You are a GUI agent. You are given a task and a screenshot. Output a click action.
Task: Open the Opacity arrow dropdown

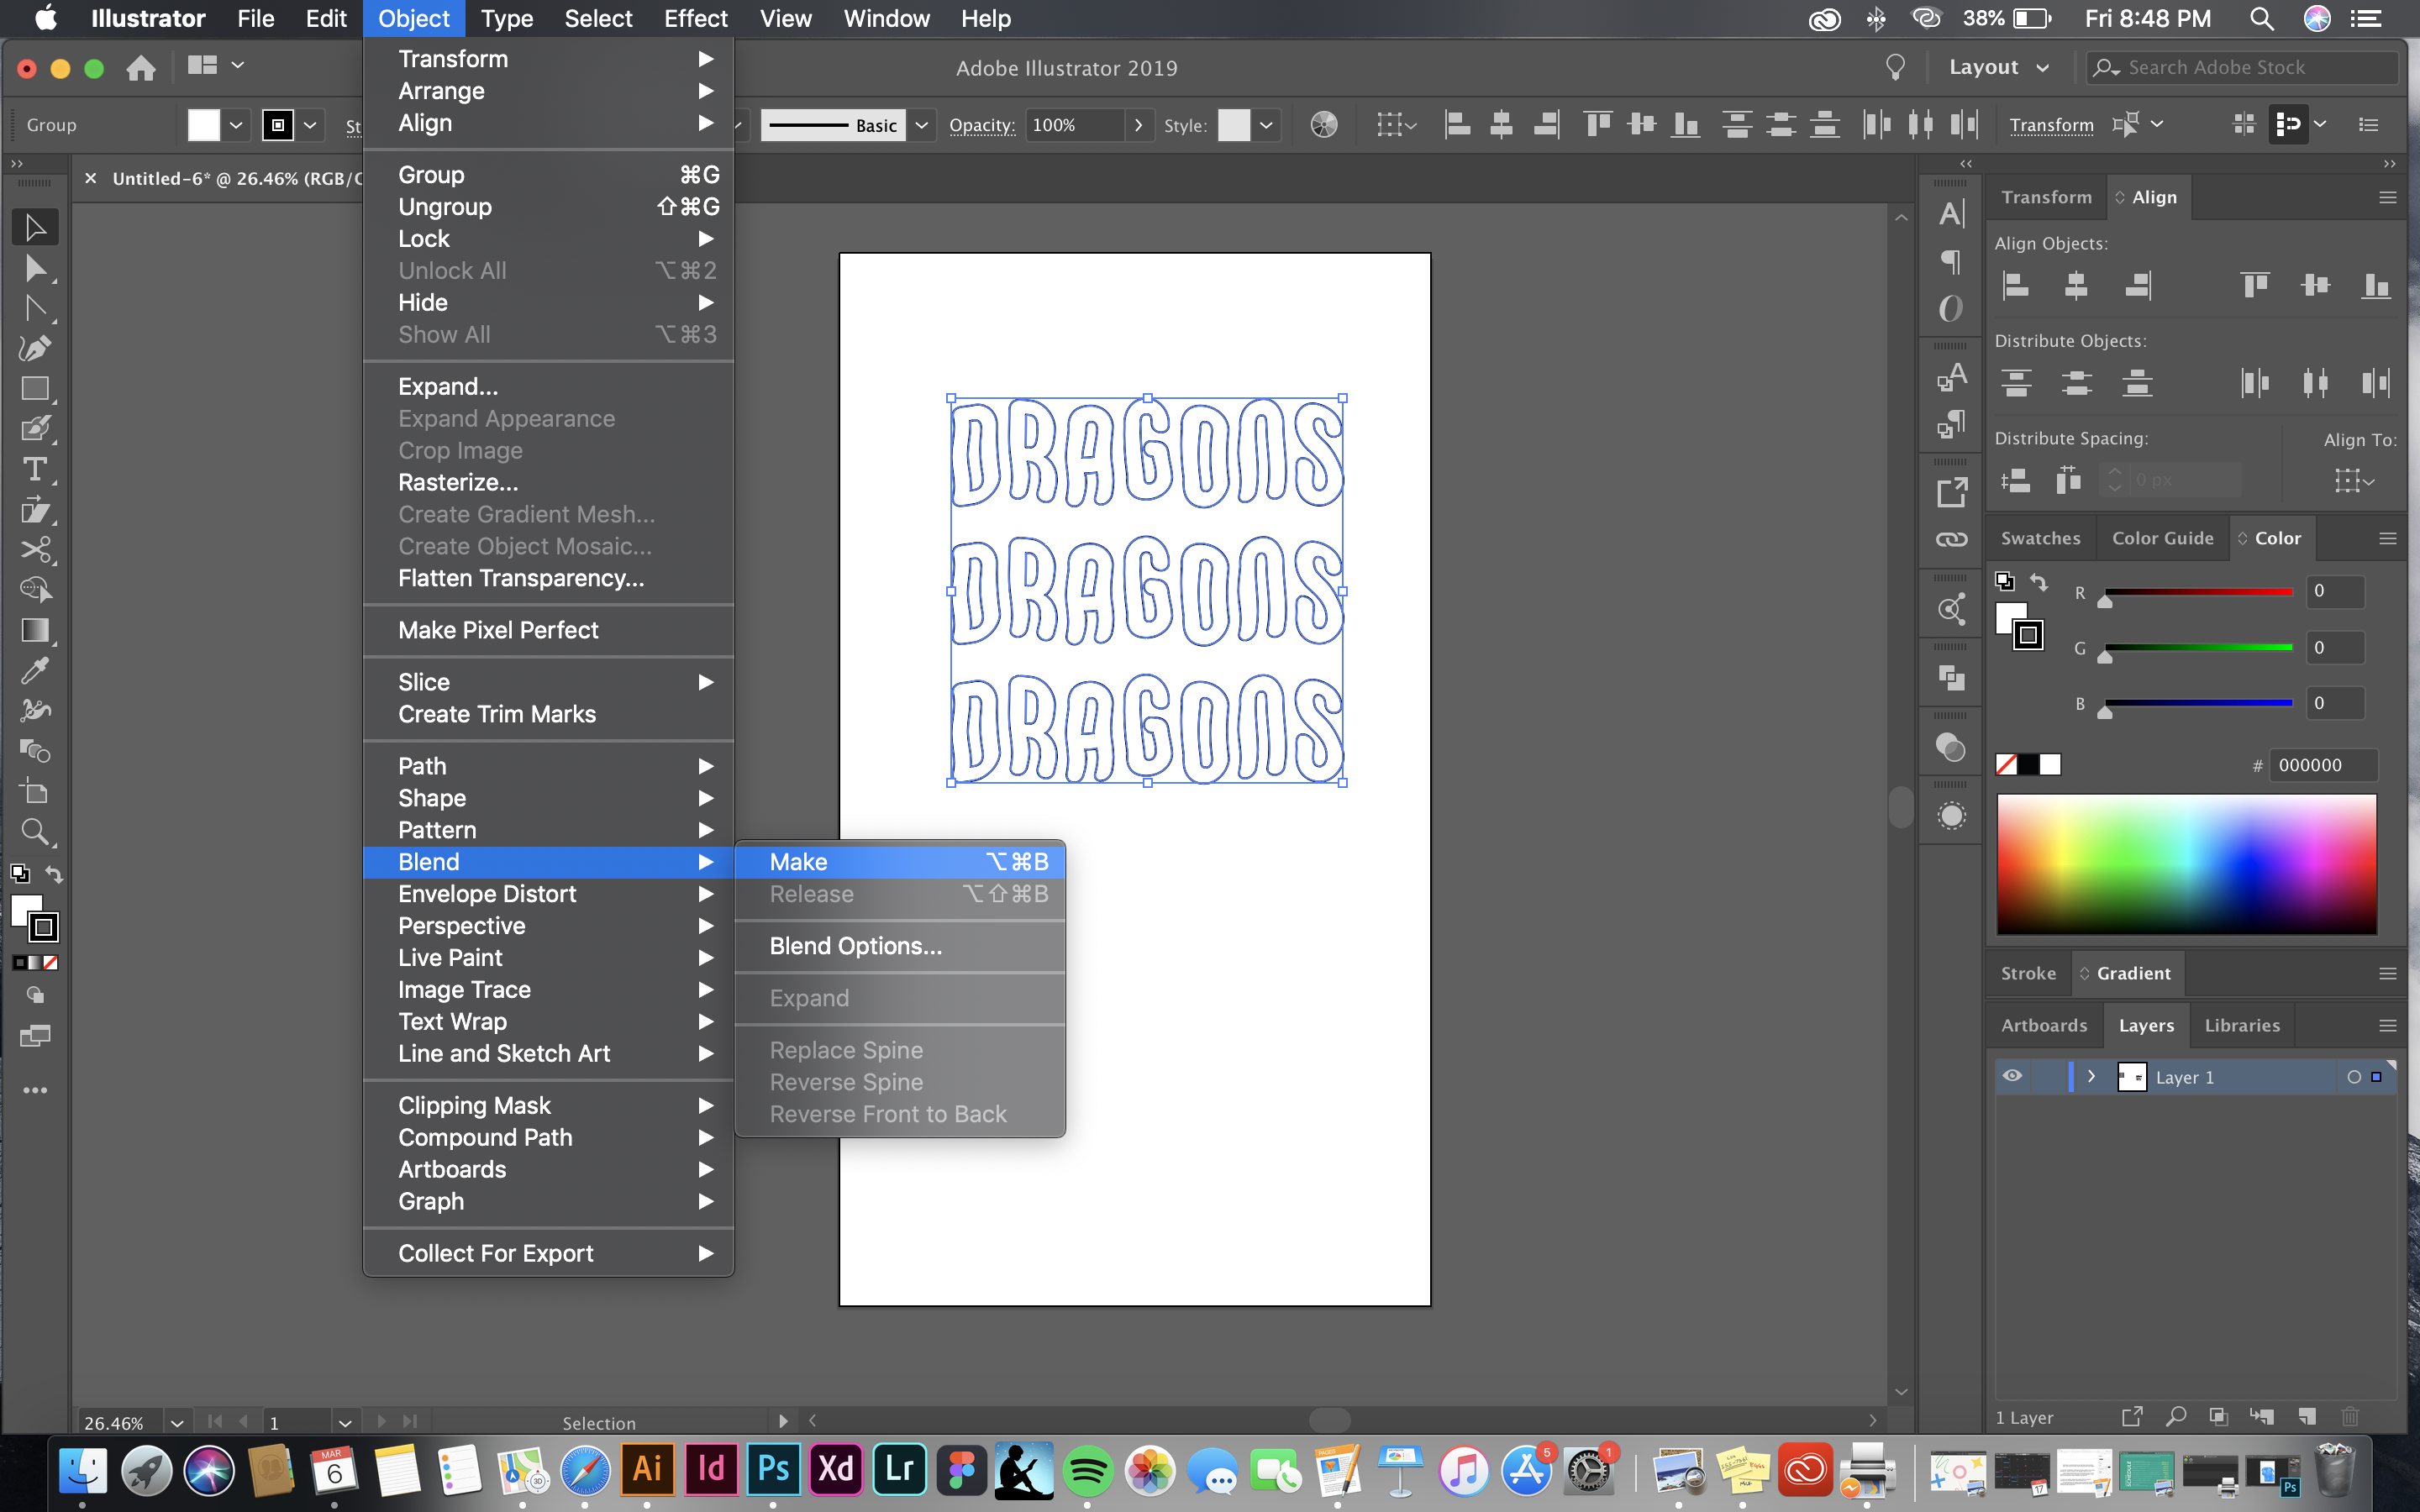point(1138,125)
